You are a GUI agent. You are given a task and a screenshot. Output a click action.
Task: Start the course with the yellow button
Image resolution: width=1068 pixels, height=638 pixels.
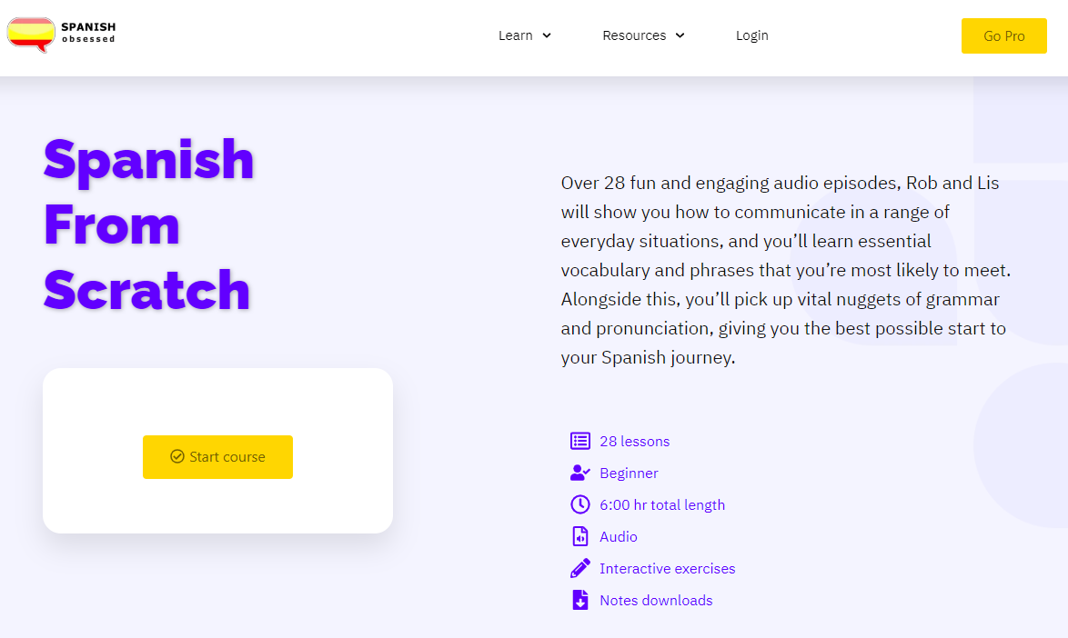[218, 457]
